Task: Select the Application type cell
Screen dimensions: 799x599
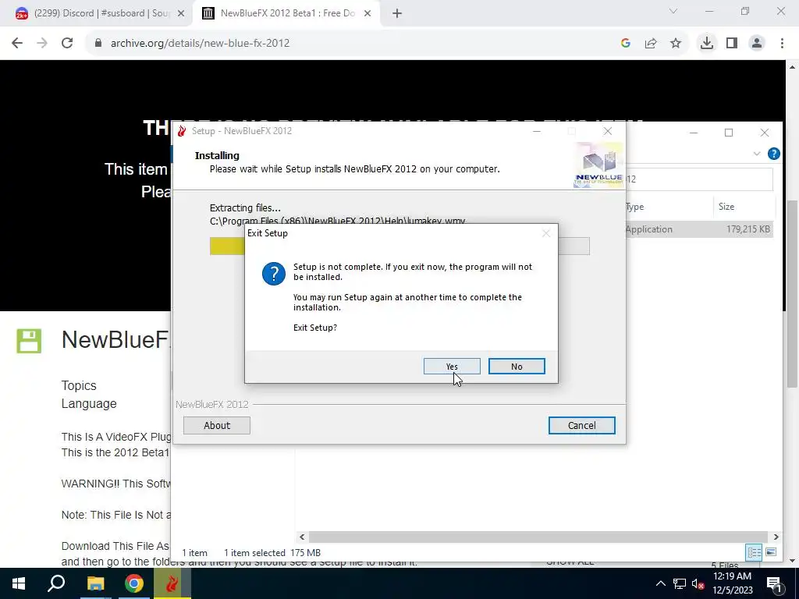Action: (648, 229)
